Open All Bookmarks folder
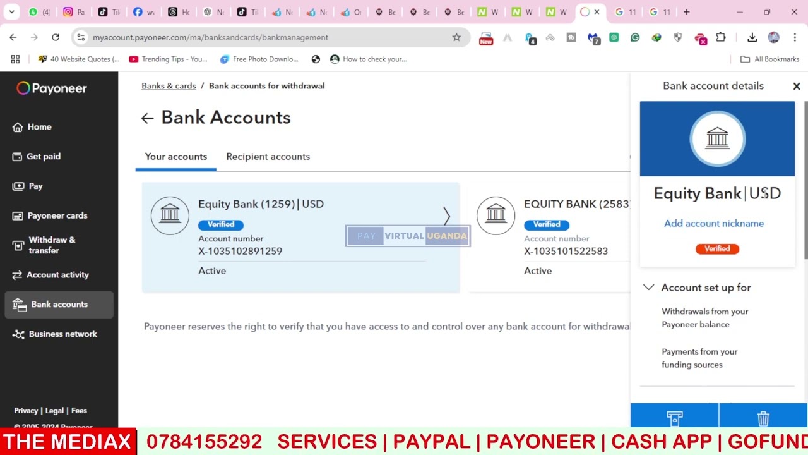Viewport: 808px width, 455px height. [x=769, y=59]
